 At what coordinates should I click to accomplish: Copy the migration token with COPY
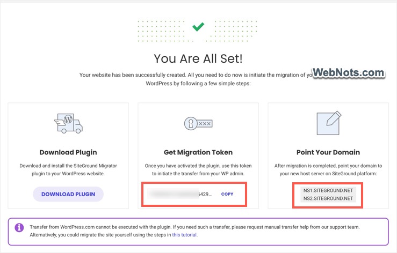(x=227, y=194)
